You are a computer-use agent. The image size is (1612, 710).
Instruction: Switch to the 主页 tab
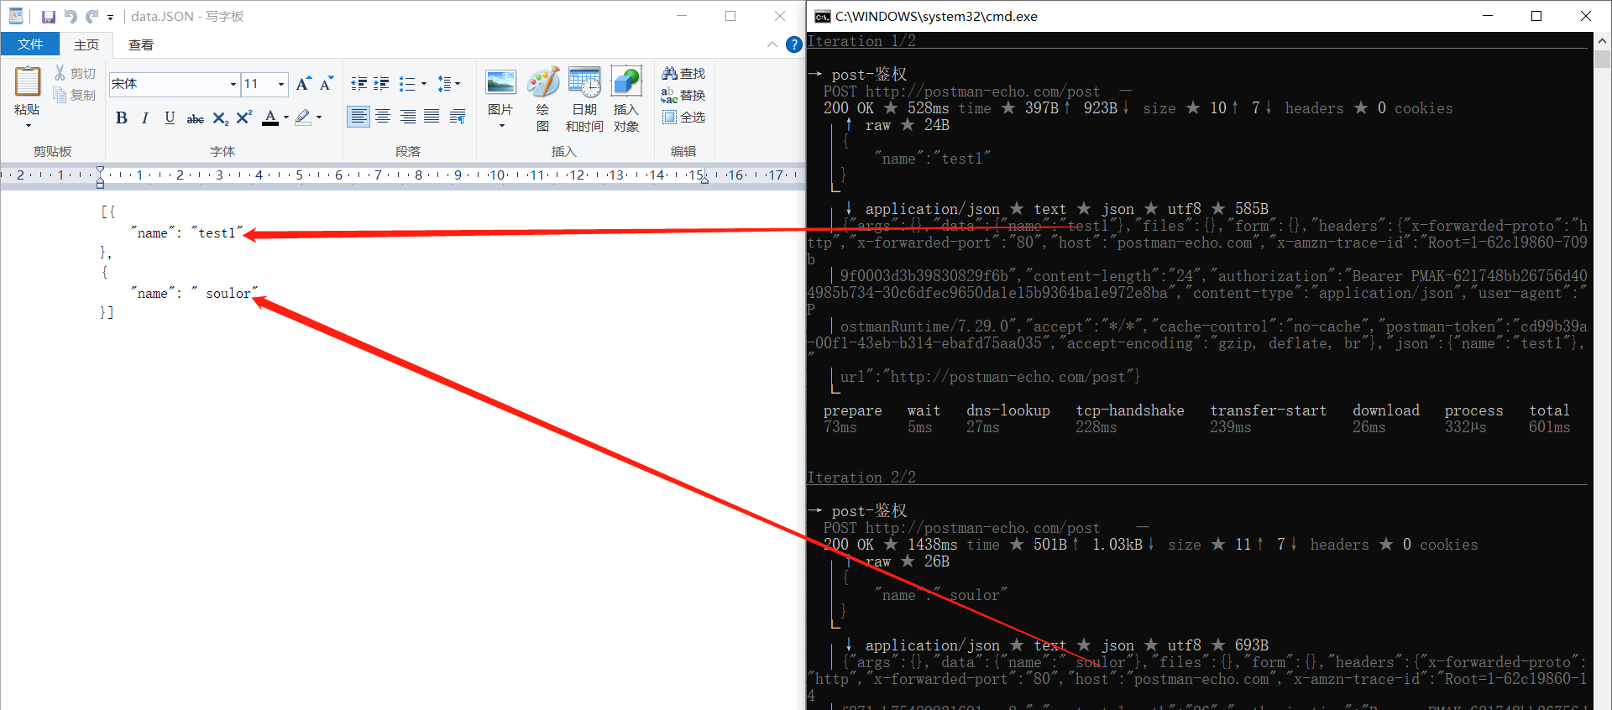[x=86, y=44]
